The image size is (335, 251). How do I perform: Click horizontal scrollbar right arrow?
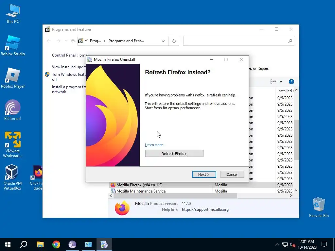coord(291,195)
